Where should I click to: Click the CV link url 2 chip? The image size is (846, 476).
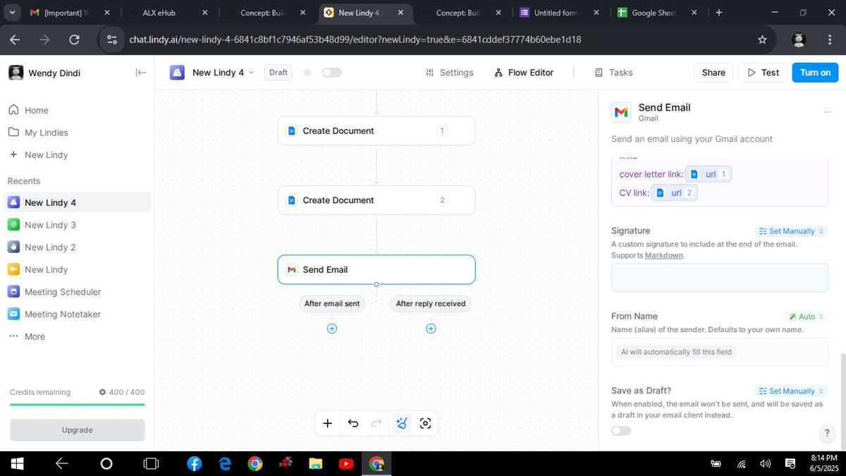tap(675, 193)
